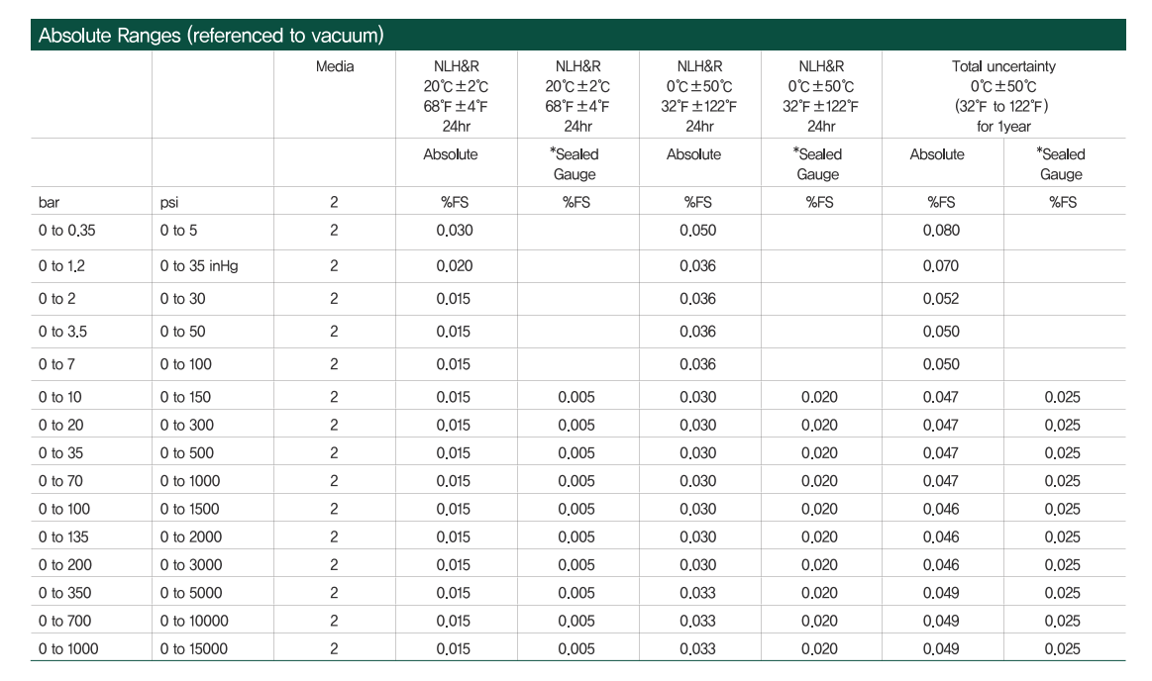Viewport: 1152px width, 681px height.
Task: Select the 0.070 total uncertainty value
Action: click(941, 266)
